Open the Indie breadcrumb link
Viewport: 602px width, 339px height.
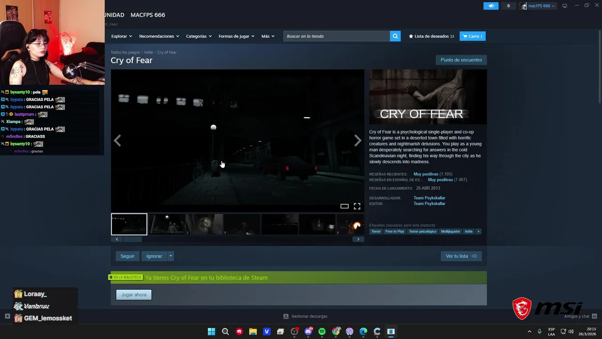149,52
